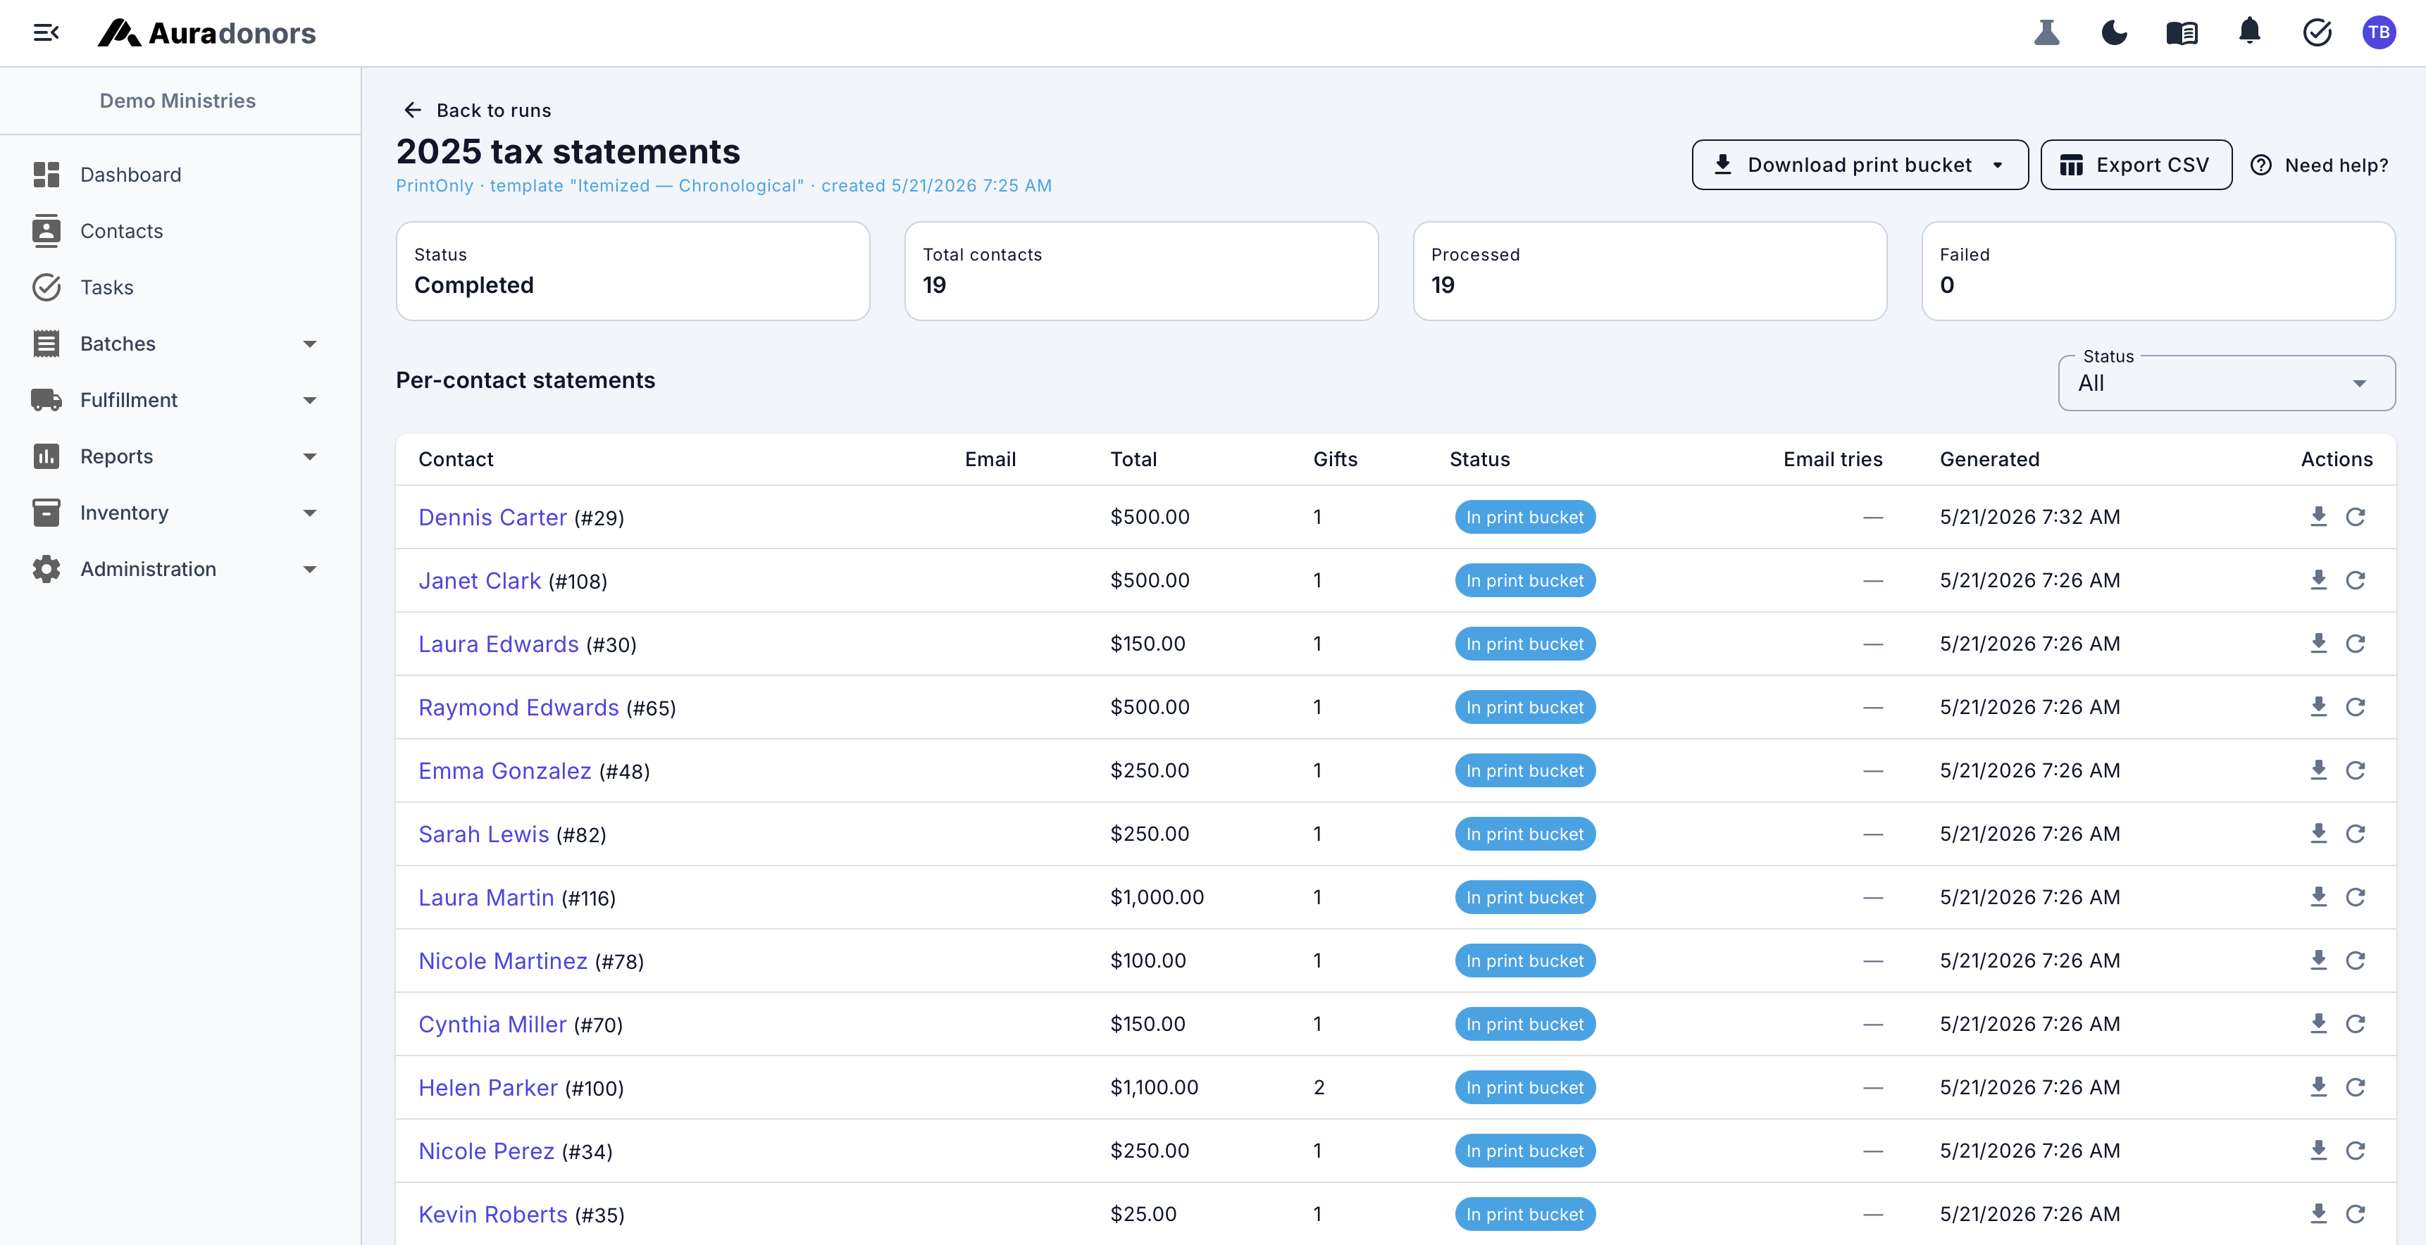Screen dimensions: 2426x1245
Task: Click the Processed 19 card
Action: tap(1650, 271)
